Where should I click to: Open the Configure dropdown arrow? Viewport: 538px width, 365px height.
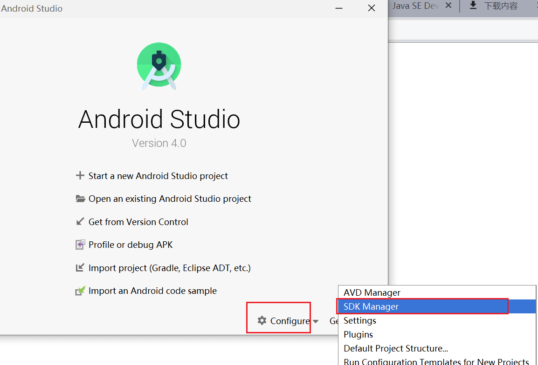click(x=316, y=321)
